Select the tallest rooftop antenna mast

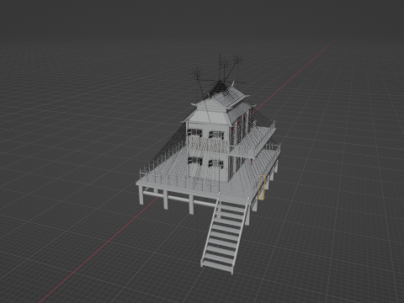click(220, 66)
